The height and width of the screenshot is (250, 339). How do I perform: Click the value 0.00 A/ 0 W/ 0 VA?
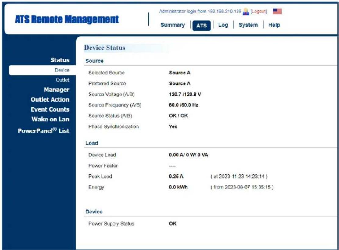pos(188,155)
